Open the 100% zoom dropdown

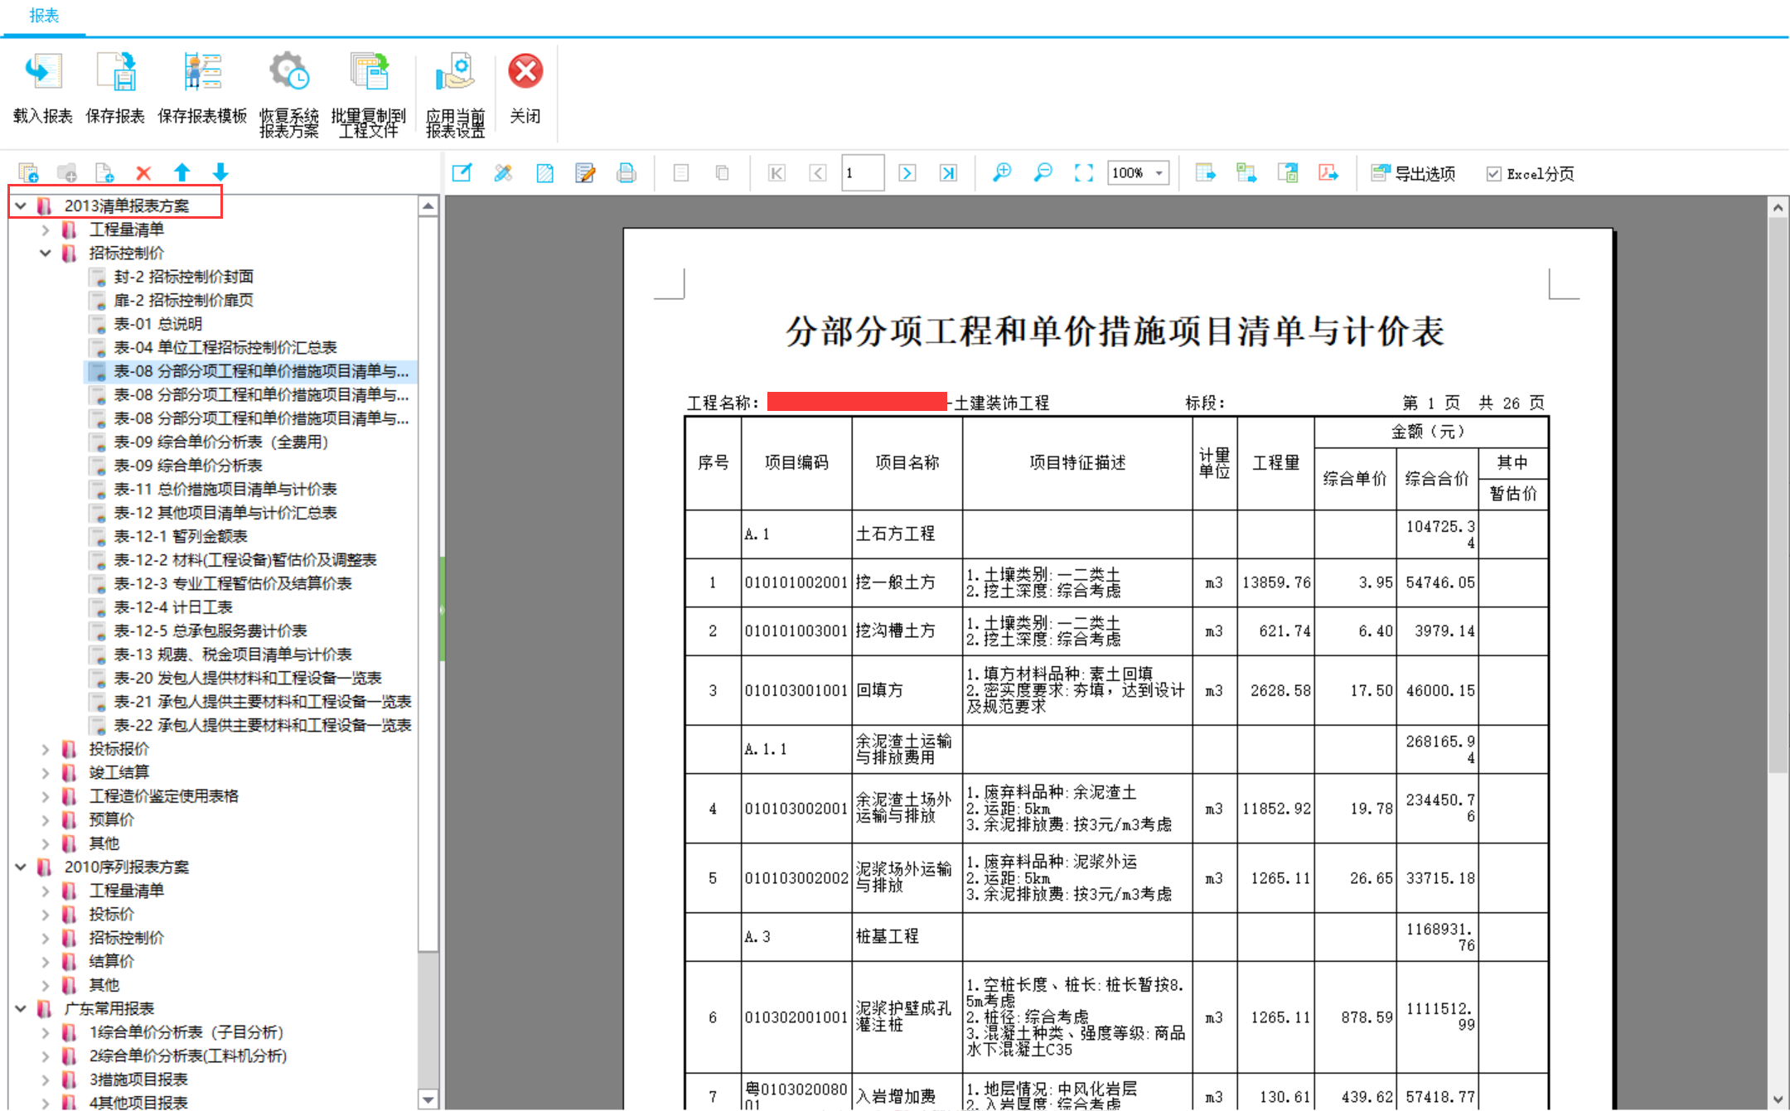click(1159, 173)
